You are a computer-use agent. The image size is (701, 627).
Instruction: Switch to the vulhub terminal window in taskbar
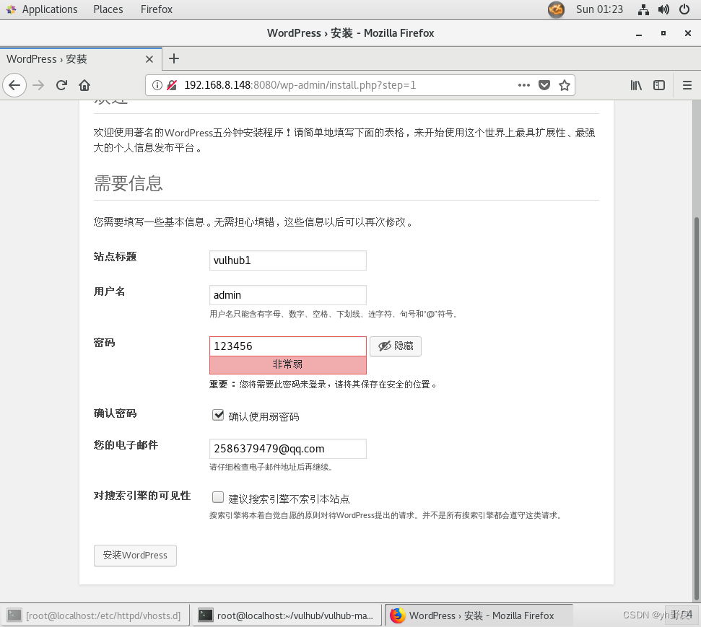(287, 615)
